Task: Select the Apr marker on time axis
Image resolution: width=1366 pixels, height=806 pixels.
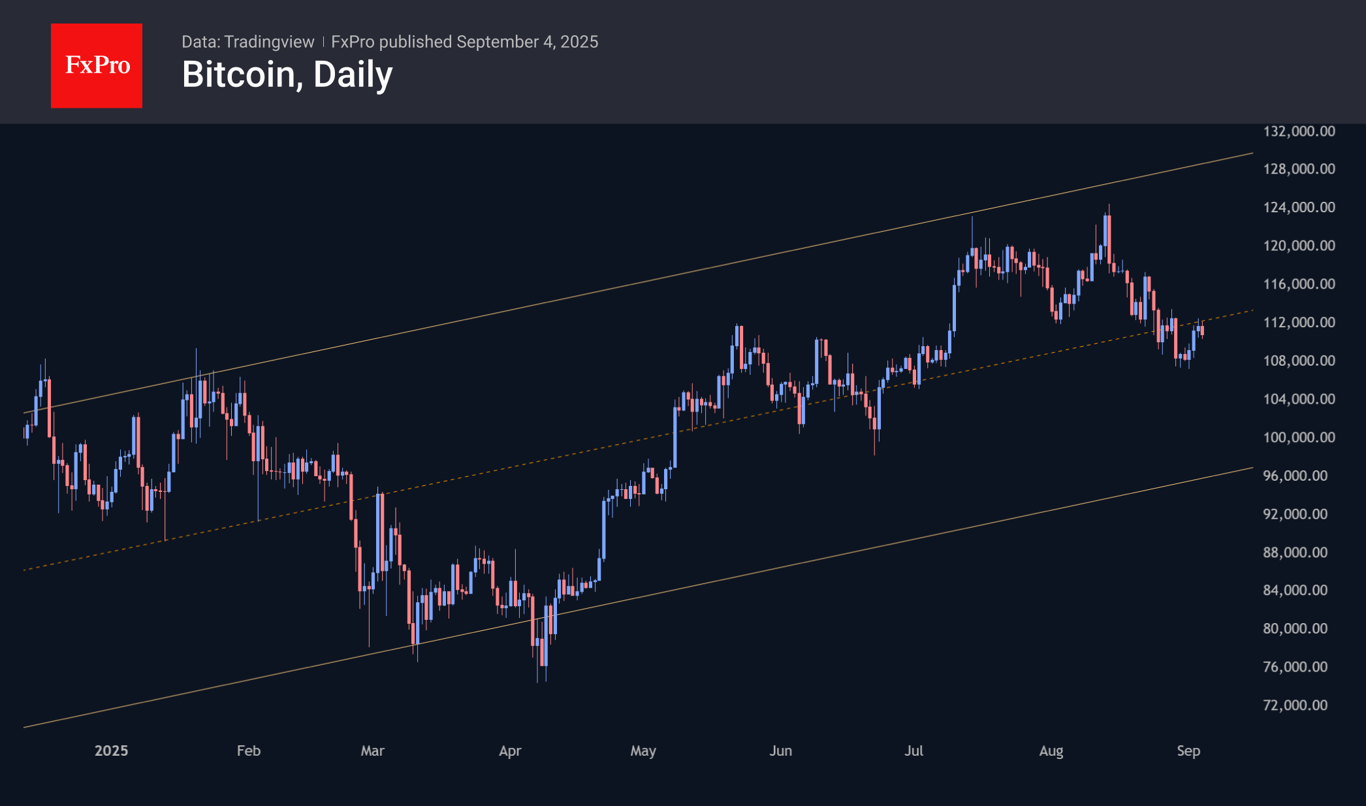Action: (510, 751)
